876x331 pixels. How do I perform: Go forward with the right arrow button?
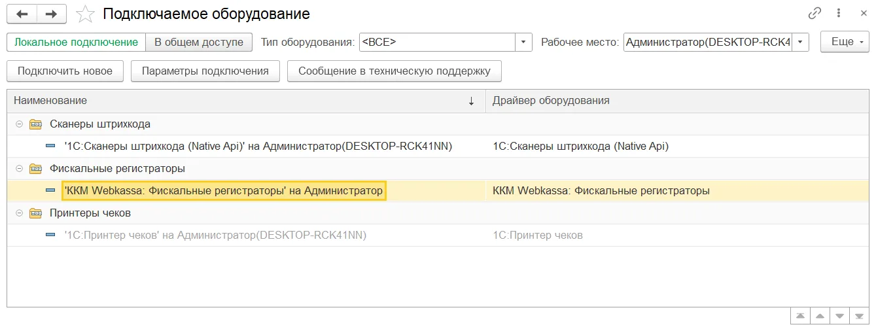[51, 14]
